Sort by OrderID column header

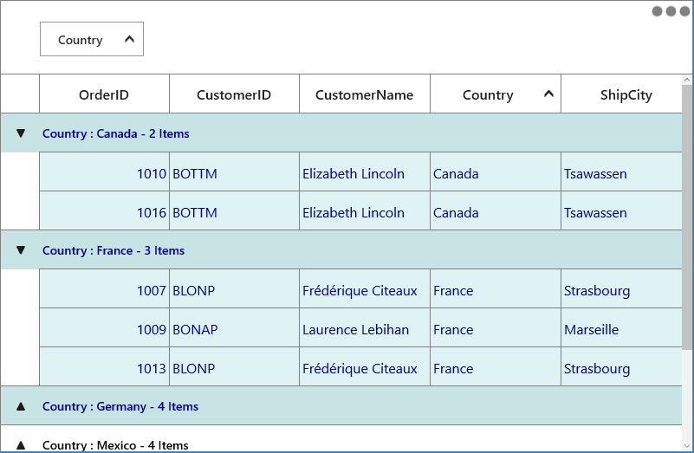click(x=104, y=94)
